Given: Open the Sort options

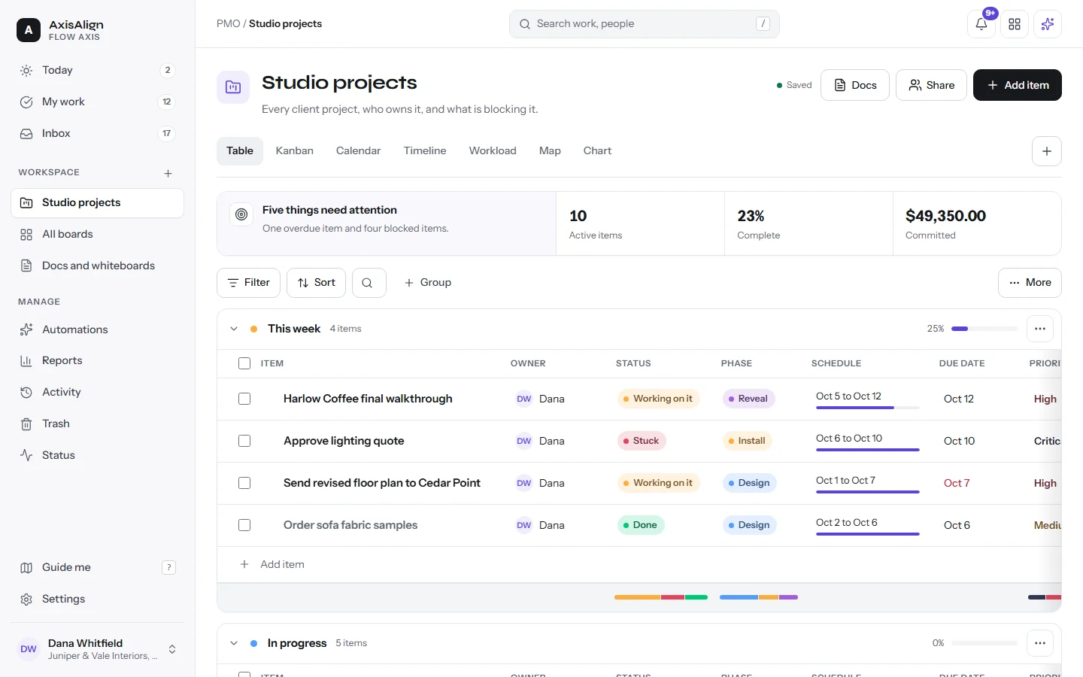Looking at the screenshot, I should [316, 283].
